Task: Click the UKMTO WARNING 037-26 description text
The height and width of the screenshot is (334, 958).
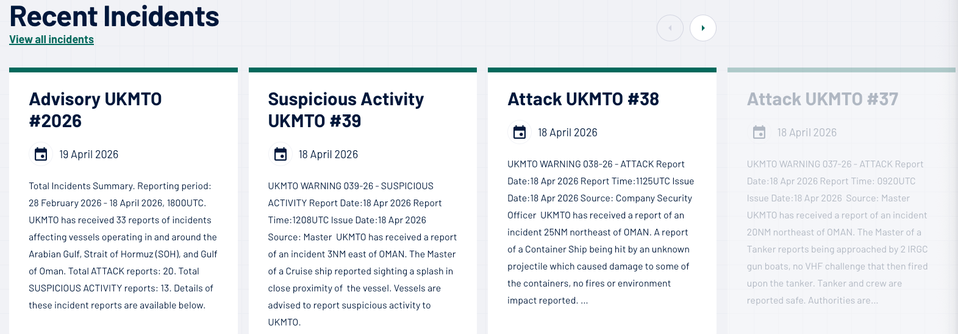Action: point(838,232)
